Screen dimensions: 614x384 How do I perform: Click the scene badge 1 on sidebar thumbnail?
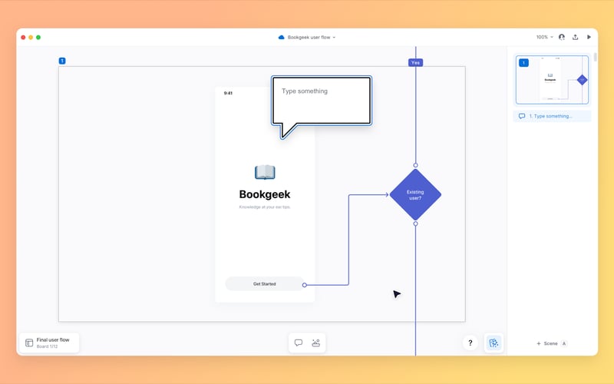tap(523, 63)
